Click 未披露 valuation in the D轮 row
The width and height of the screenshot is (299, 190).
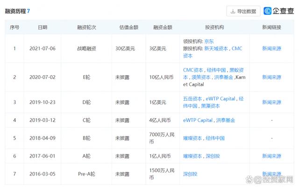click(x=122, y=103)
